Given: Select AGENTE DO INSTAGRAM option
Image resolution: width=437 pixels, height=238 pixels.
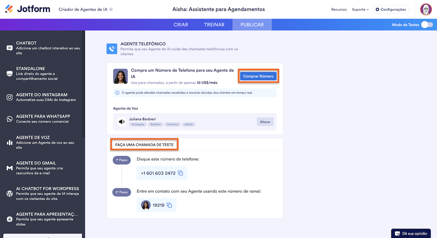Looking at the screenshot, I should [x=42, y=97].
